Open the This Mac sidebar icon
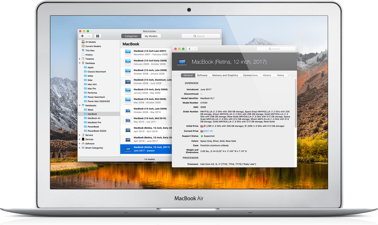Viewport: 378px width, 225px height. click(83, 50)
